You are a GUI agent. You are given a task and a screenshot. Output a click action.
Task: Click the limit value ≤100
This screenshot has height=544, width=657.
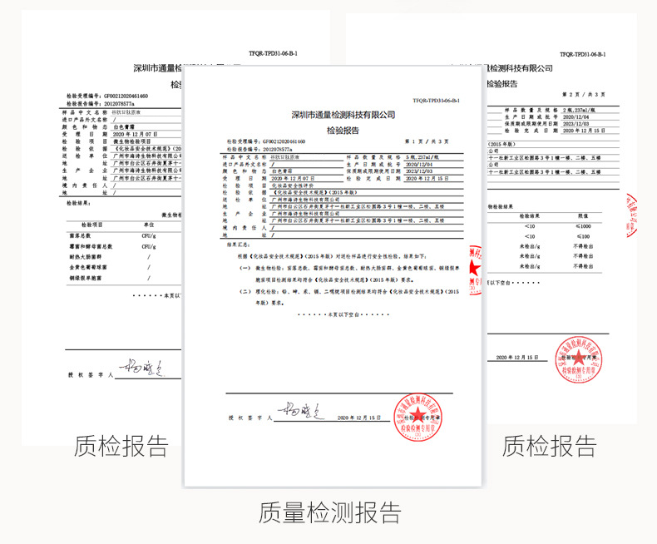point(583,236)
